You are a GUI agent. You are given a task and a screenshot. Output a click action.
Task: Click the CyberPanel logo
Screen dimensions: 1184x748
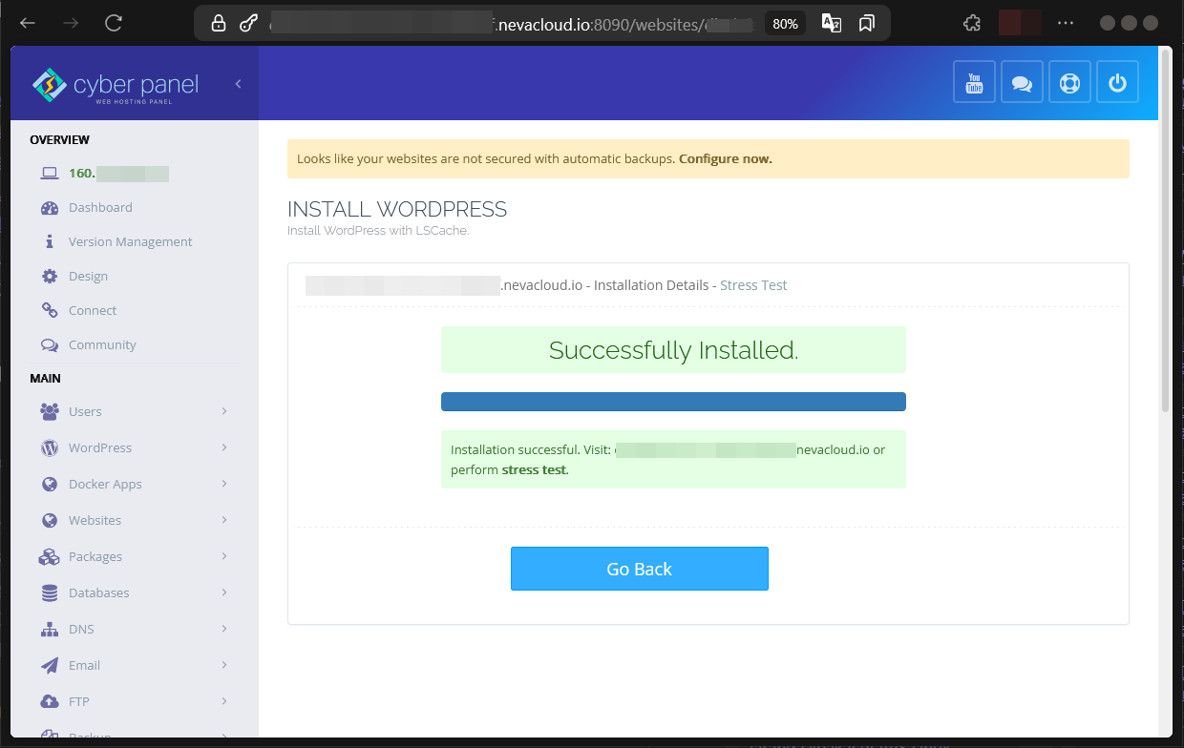pyautogui.click(x=115, y=85)
